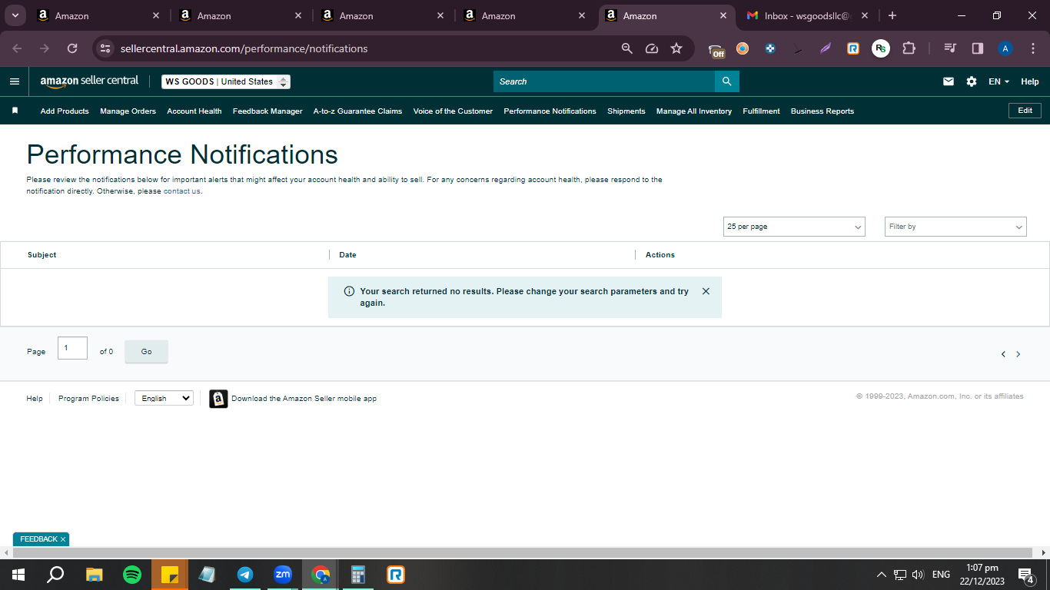This screenshot has width=1050, height=590.
Task: Dismiss the no results alert
Action: point(706,291)
